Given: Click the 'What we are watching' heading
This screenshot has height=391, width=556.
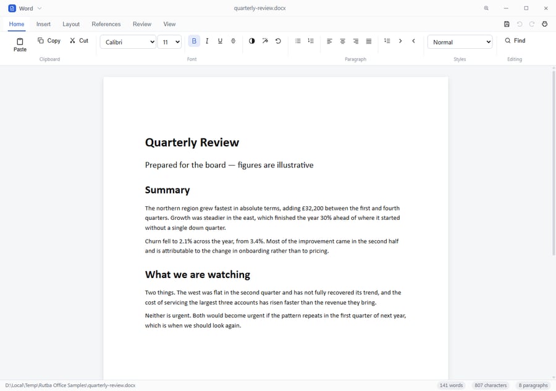Looking at the screenshot, I should click(198, 275).
